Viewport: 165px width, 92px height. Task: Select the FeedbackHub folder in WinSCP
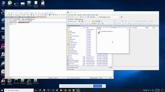point(72,39)
